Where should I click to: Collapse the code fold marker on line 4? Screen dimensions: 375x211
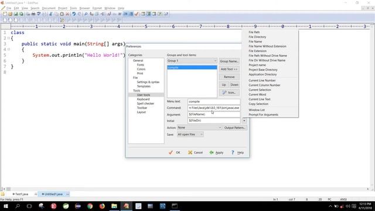click(9, 49)
